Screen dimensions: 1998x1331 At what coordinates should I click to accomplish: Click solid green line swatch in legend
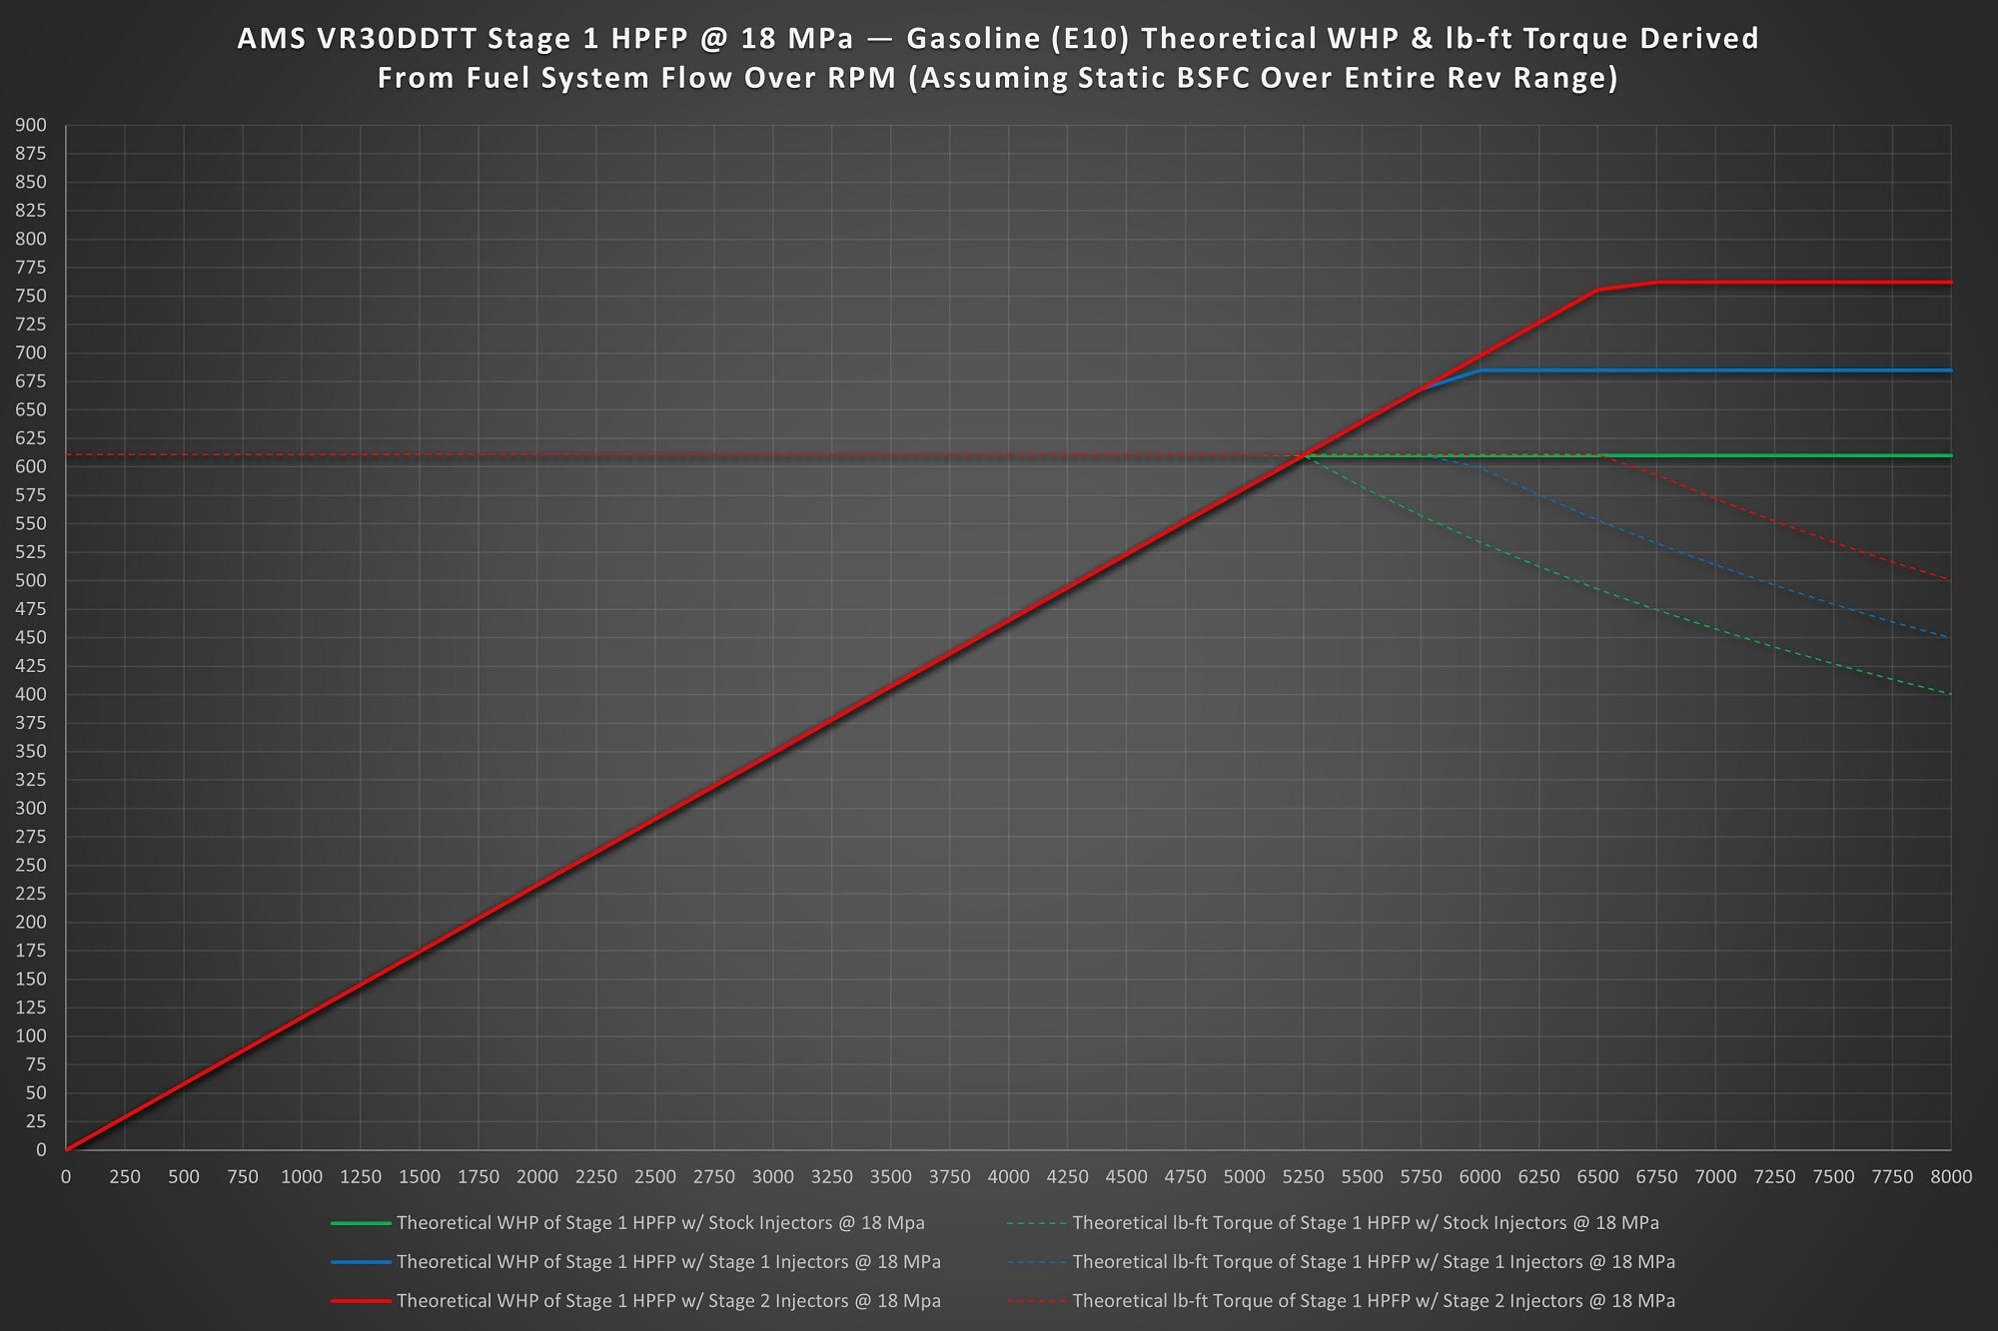(361, 1223)
